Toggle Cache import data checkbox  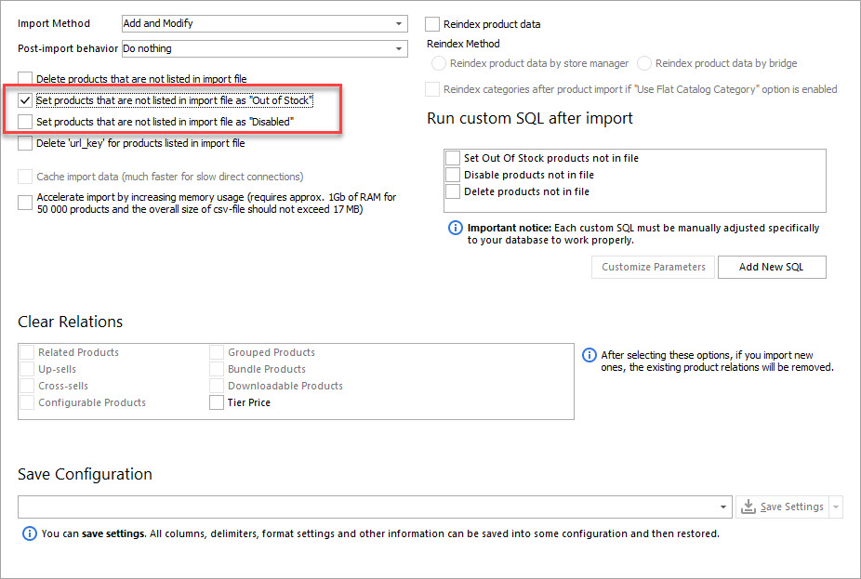pos(25,177)
